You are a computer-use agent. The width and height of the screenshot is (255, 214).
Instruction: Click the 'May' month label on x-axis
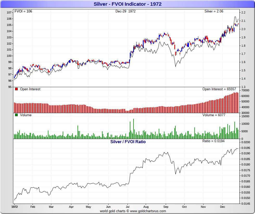click(88, 207)
